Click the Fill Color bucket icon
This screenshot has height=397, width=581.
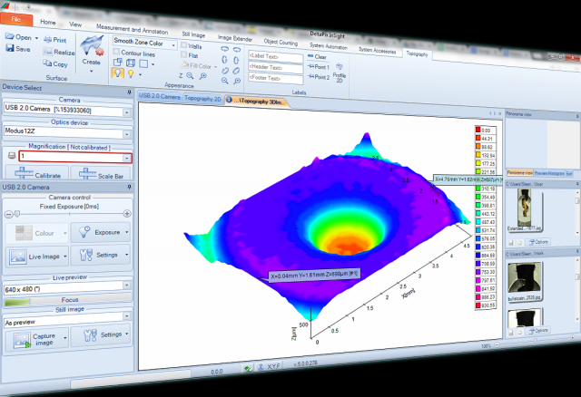pyautogui.click(x=185, y=64)
